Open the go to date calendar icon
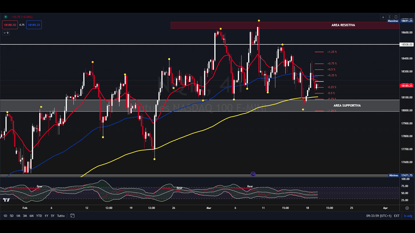 [72, 216]
